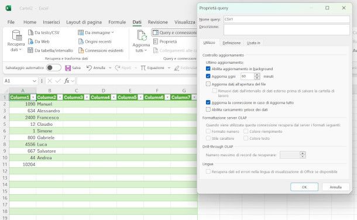Maximize the Proprietà query dialog
This screenshot has height=220, width=357.
tap(327, 8)
